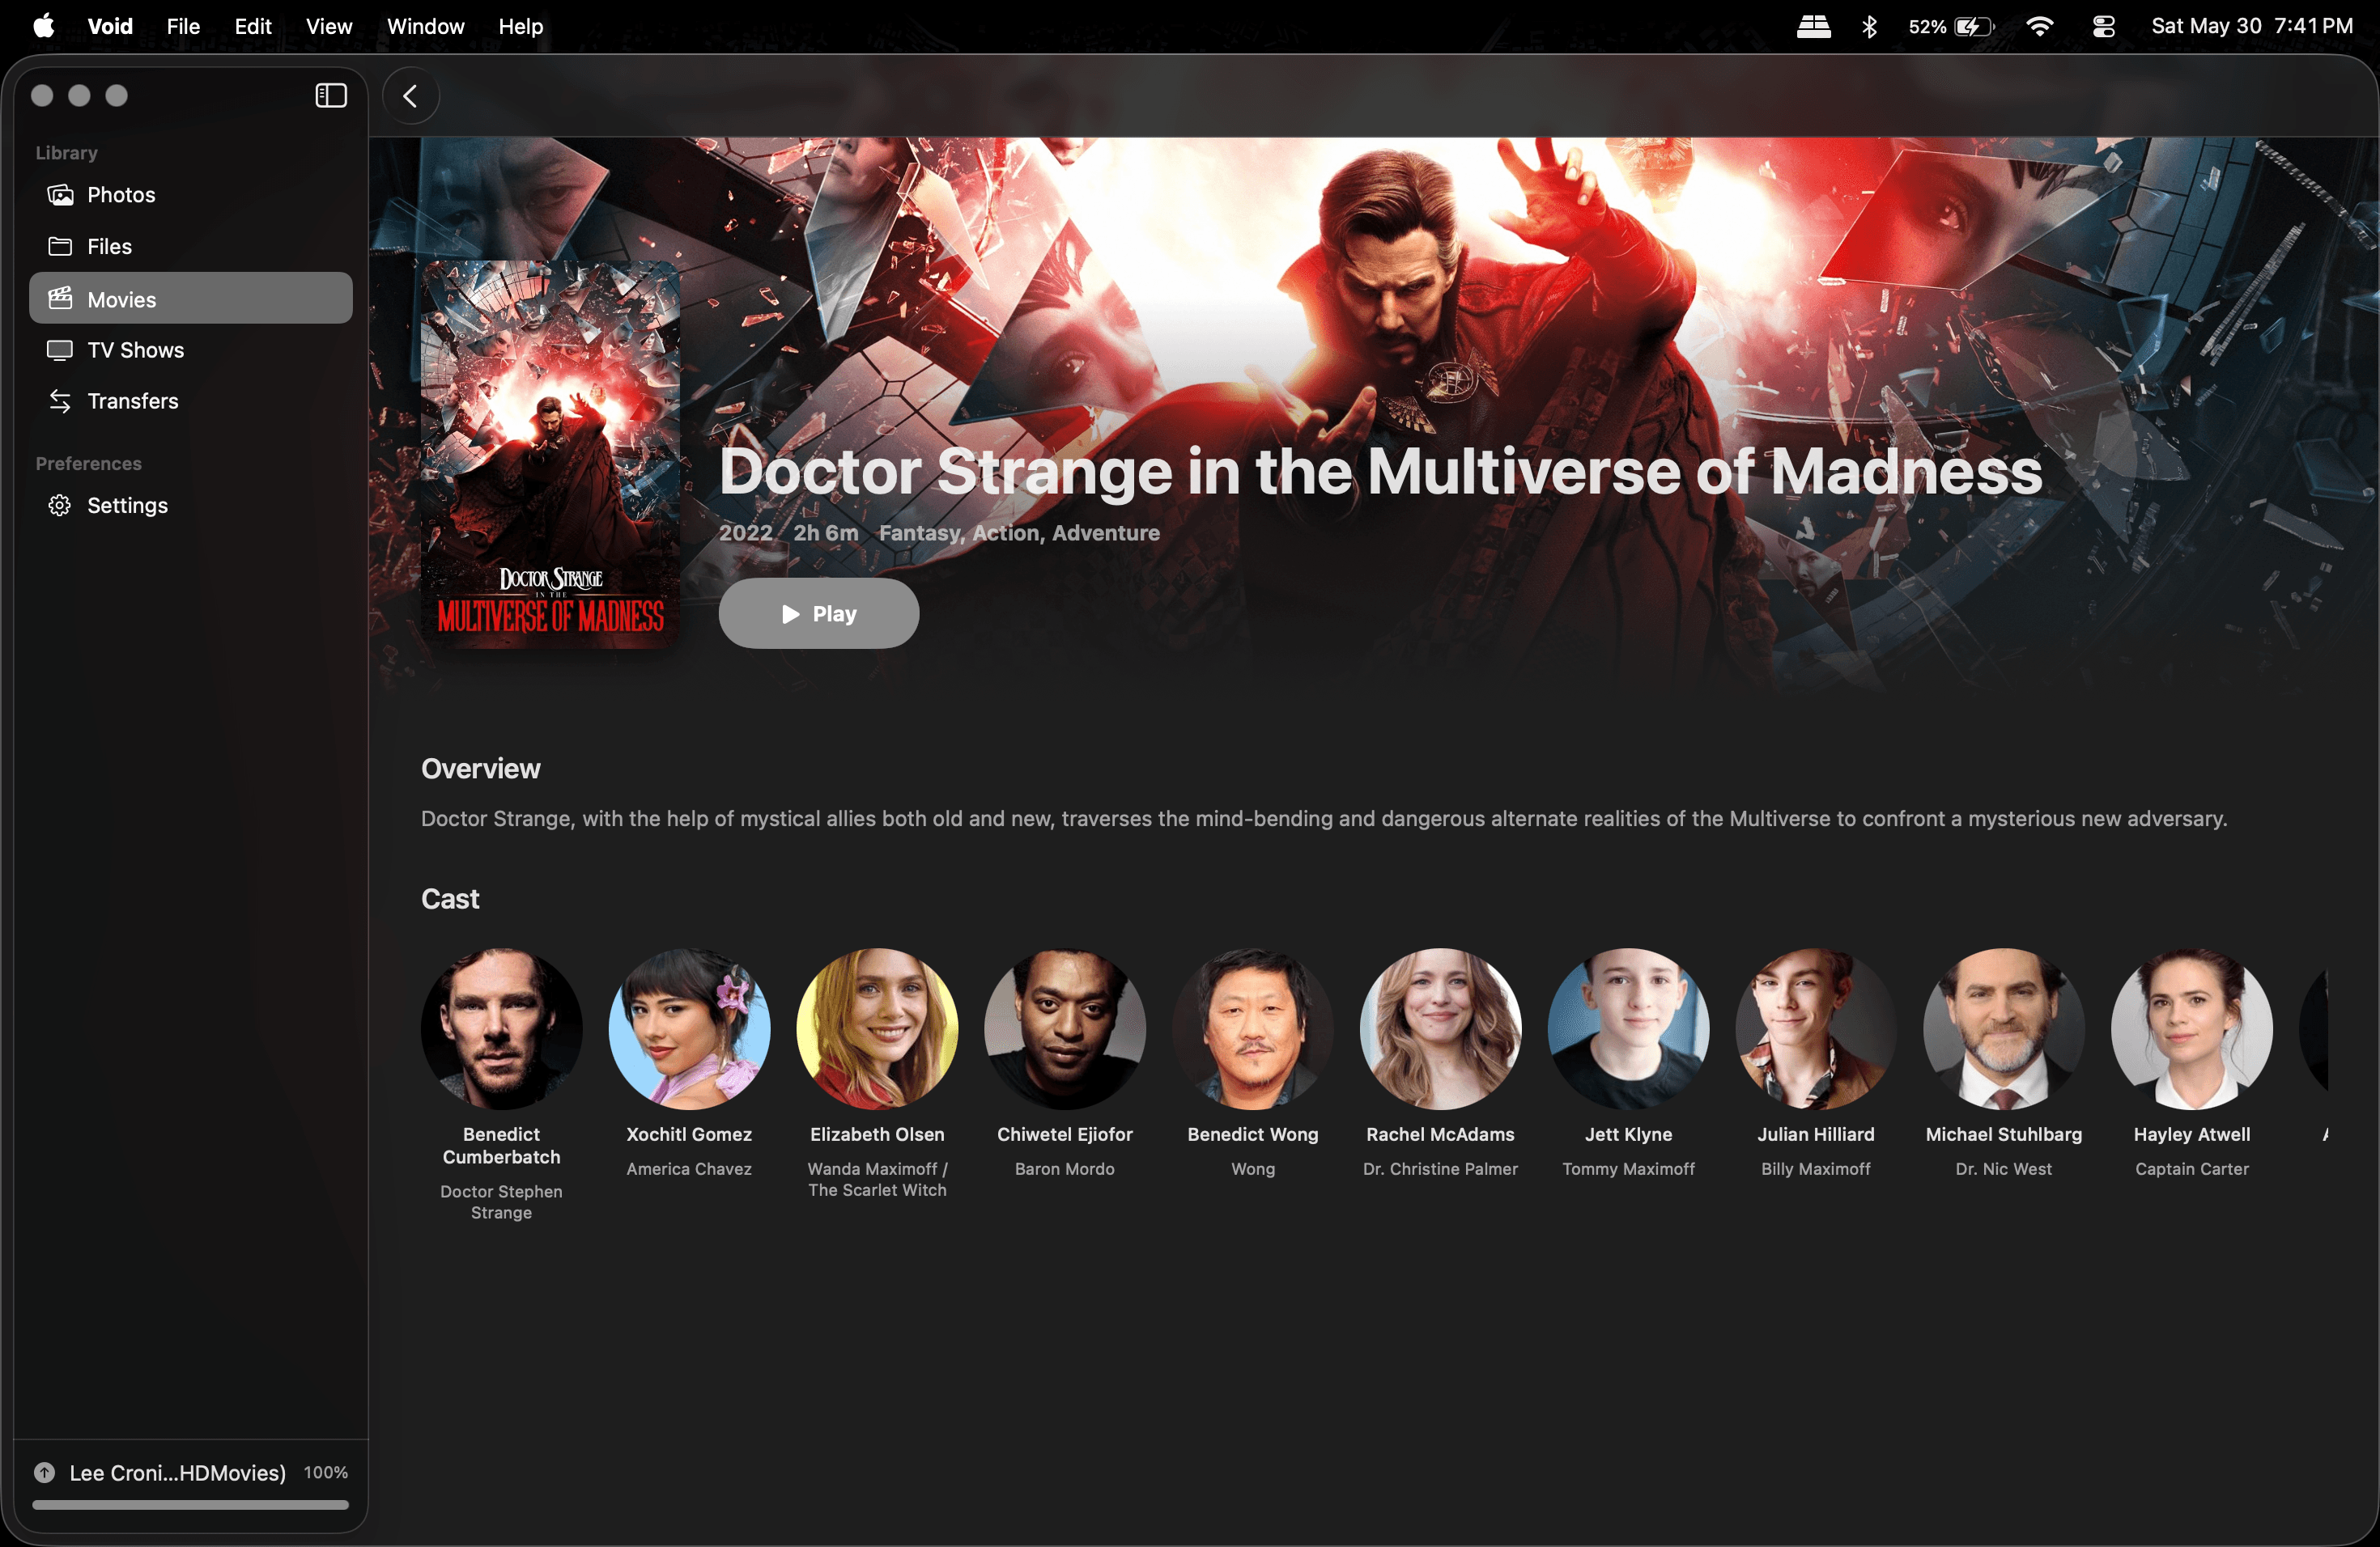Click the Lee Croni...HDMovies) transfer name
Screen dimensions: 2380x1547
[178, 1473]
